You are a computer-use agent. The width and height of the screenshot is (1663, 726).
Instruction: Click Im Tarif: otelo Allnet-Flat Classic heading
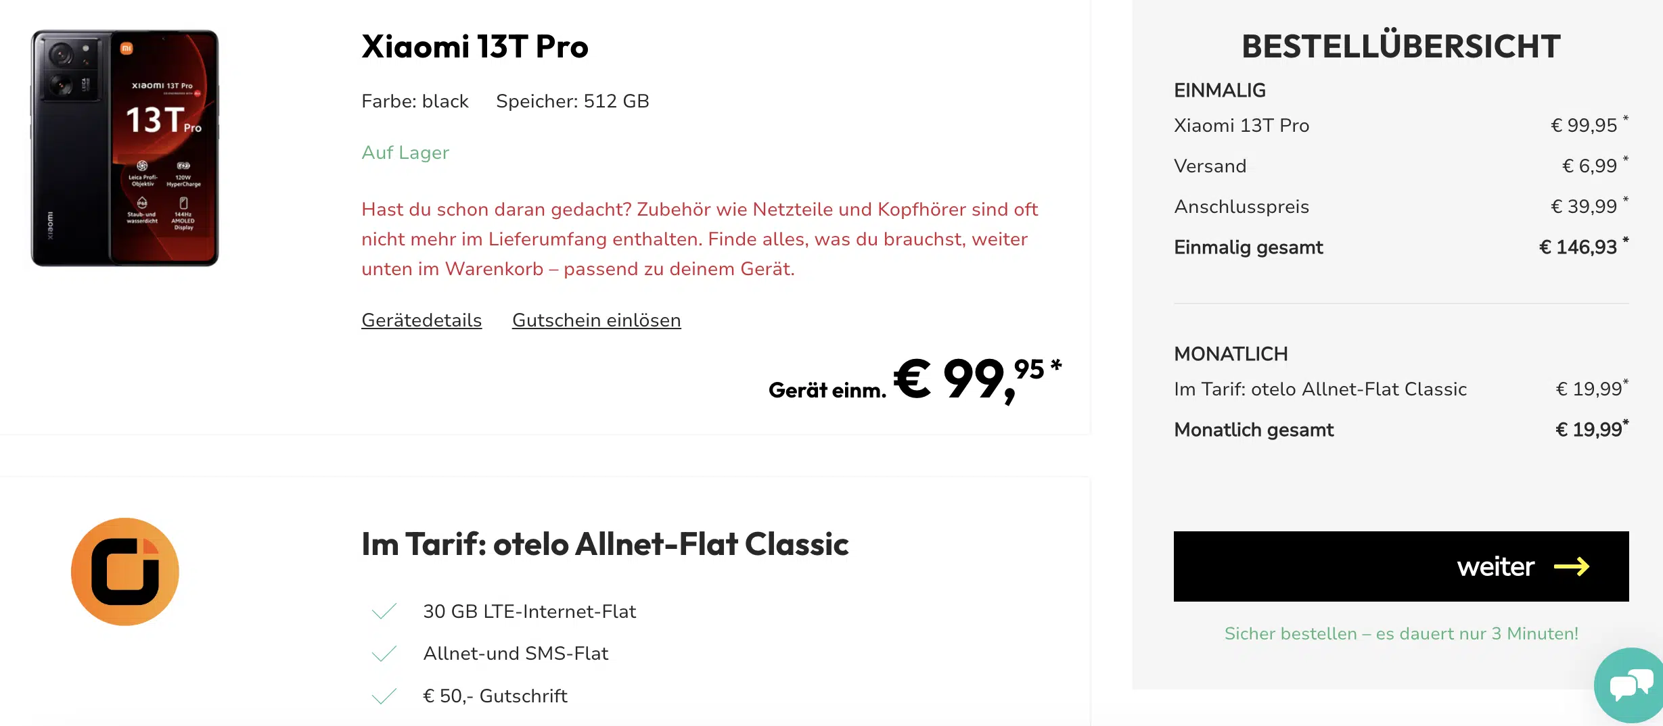[605, 544]
